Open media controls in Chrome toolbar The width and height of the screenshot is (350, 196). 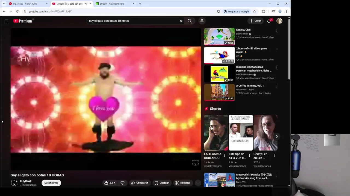273,11
